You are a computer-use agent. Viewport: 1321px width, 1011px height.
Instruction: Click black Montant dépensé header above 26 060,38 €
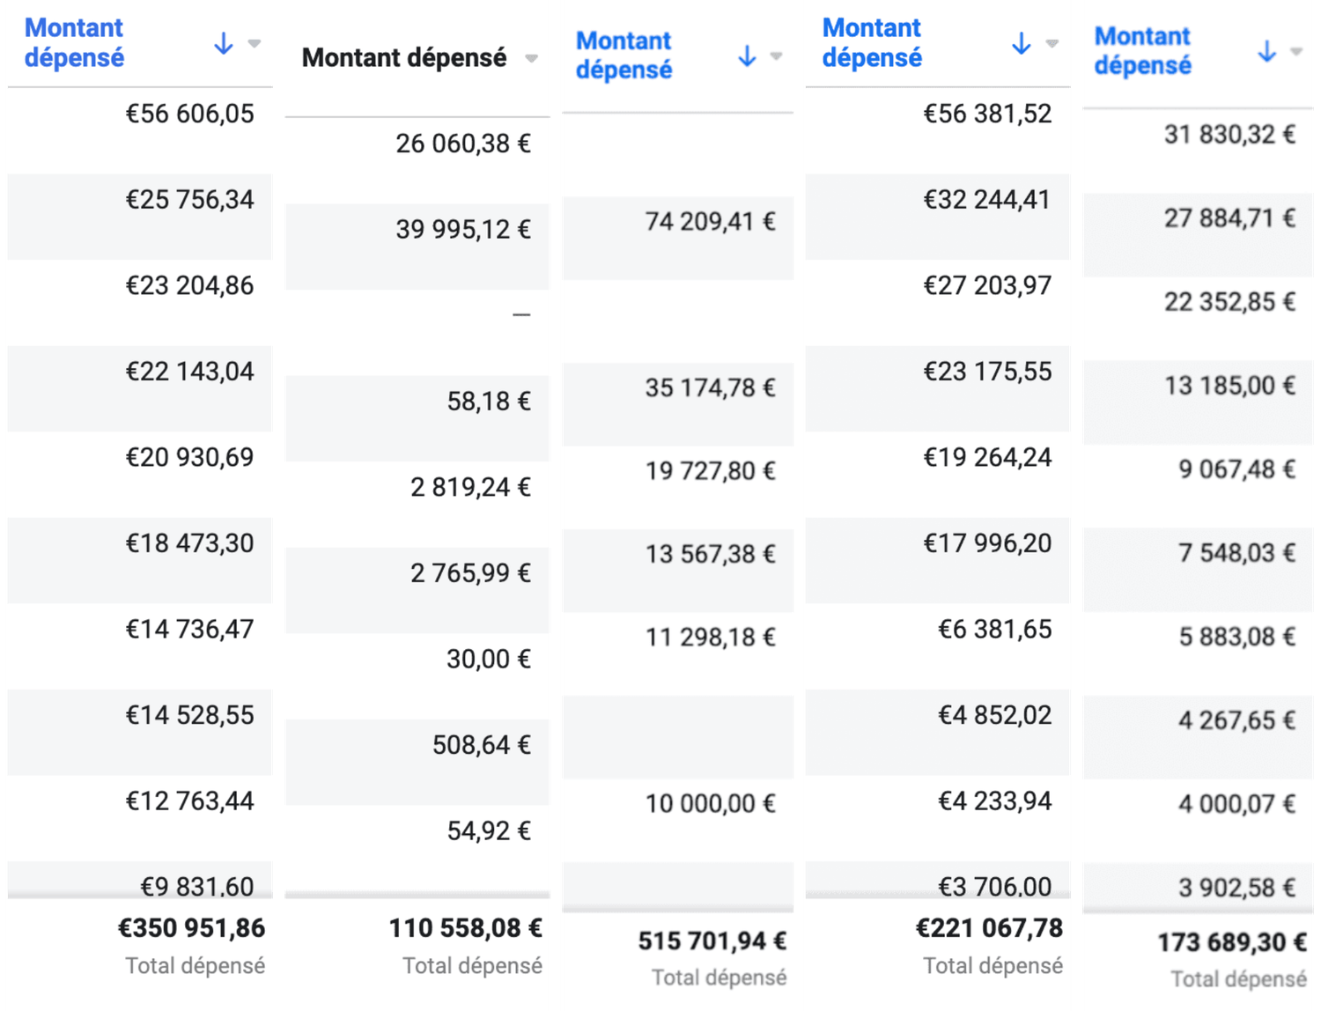(404, 58)
